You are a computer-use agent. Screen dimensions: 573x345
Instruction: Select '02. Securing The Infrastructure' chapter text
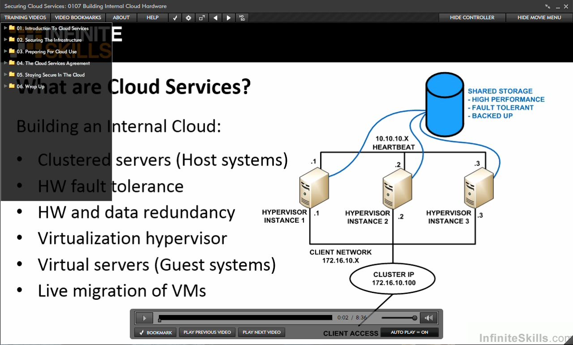coord(49,40)
